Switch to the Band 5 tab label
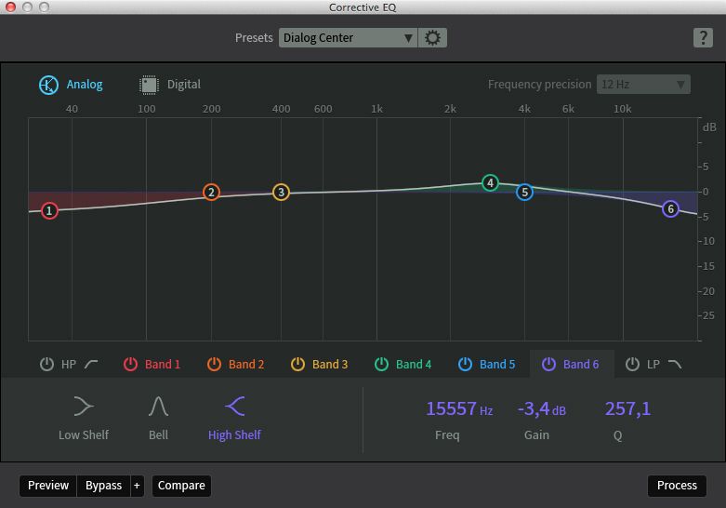This screenshot has width=726, height=508. click(x=497, y=365)
